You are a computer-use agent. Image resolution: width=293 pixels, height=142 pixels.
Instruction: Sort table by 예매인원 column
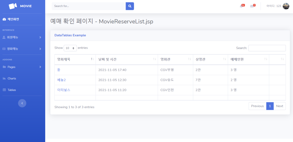248,59
